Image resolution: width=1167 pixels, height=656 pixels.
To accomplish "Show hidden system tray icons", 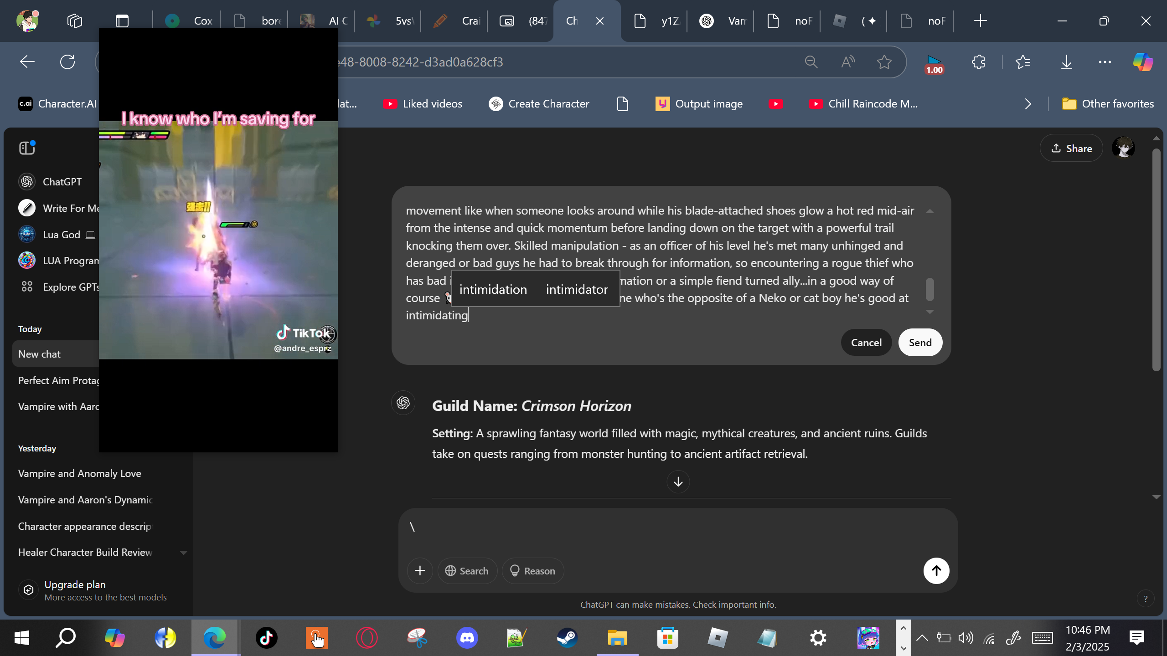I will pos(922,638).
